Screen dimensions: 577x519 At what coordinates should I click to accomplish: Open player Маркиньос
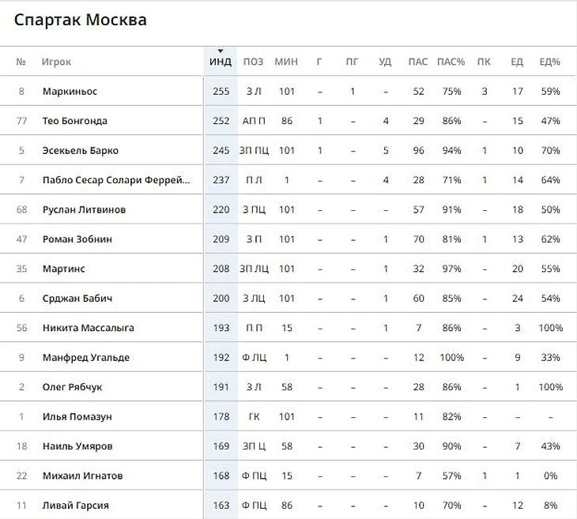[x=70, y=91]
